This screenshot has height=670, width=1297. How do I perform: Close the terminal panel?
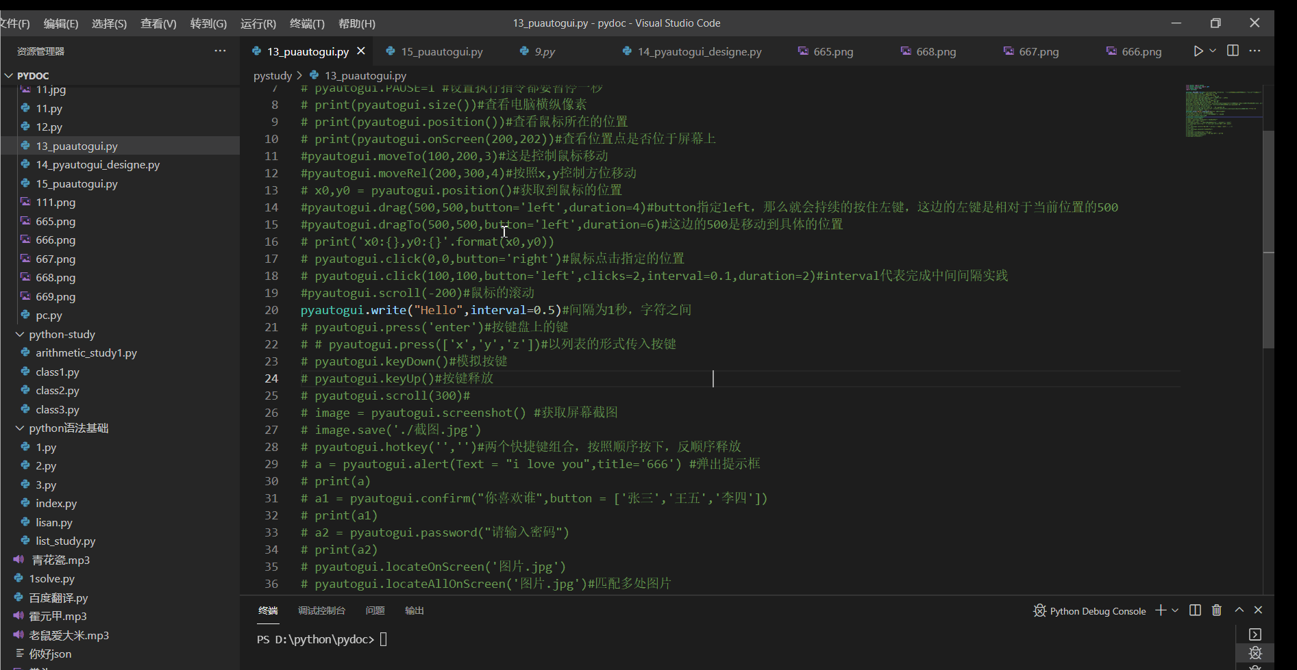pyautogui.click(x=1258, y=610)
